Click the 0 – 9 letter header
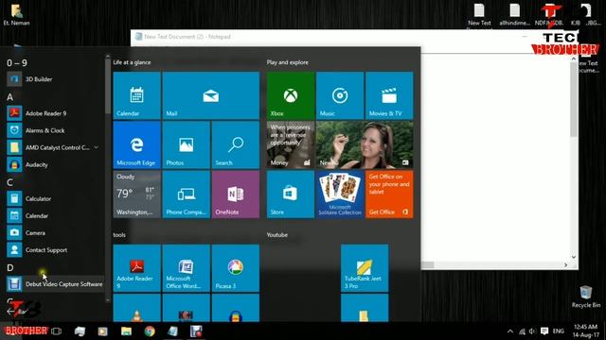The image size is (606, 340). pyautogui.click(x=17, y=63)
